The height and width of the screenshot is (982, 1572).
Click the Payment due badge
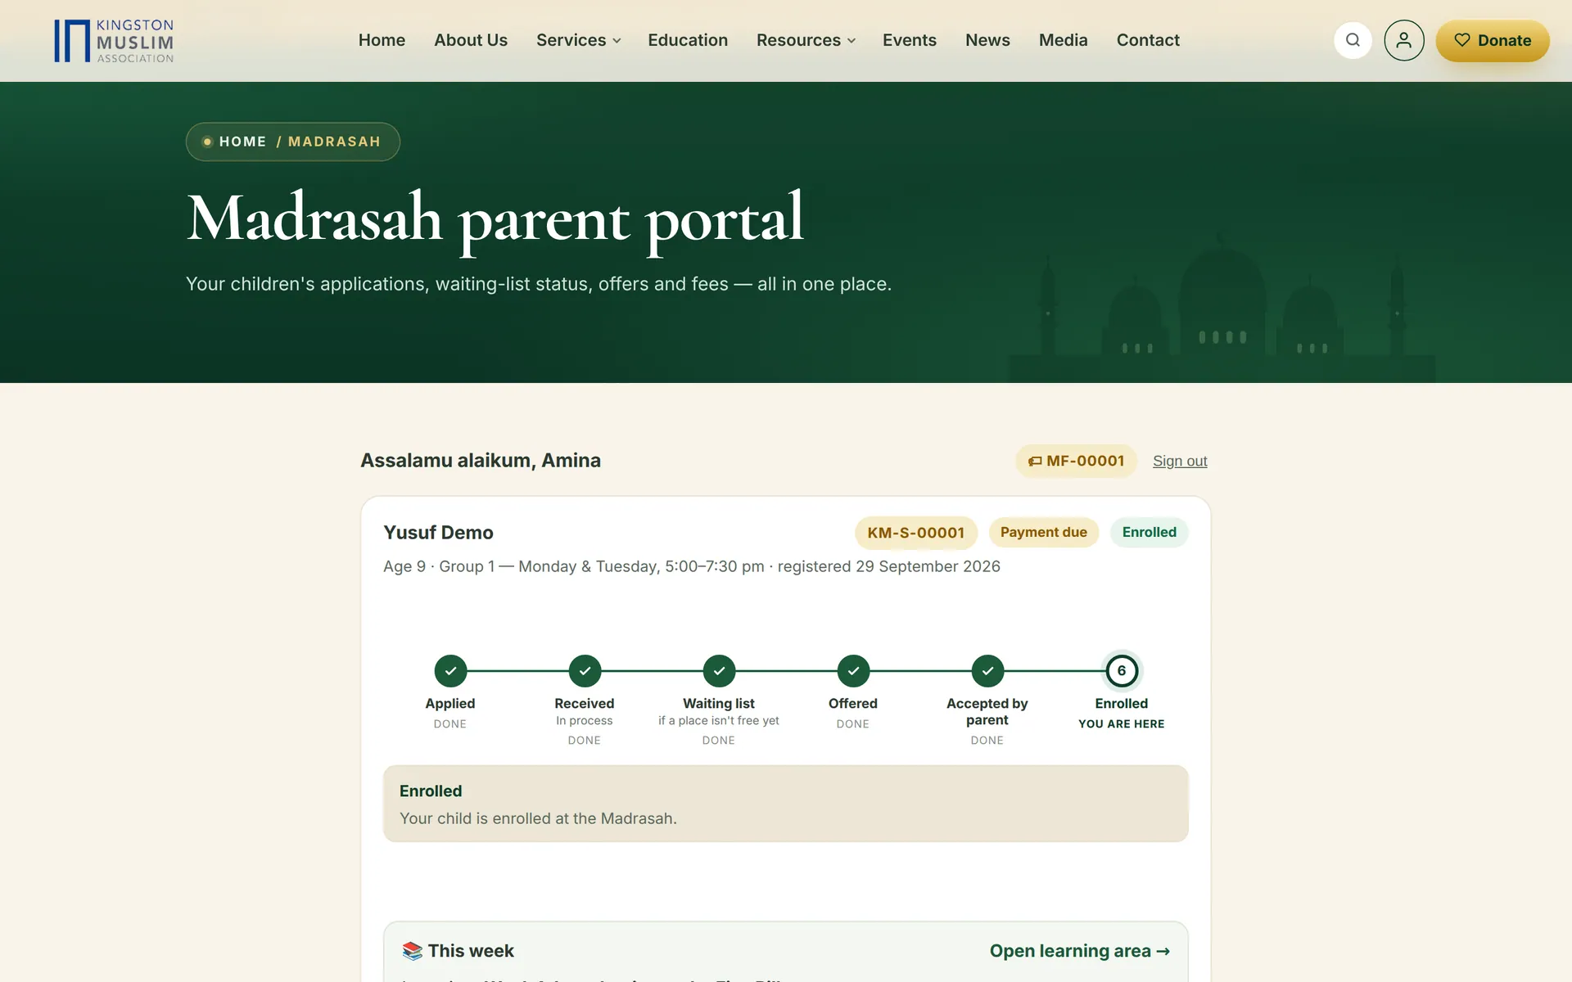pyautogui.click(x=1044, y=532)
